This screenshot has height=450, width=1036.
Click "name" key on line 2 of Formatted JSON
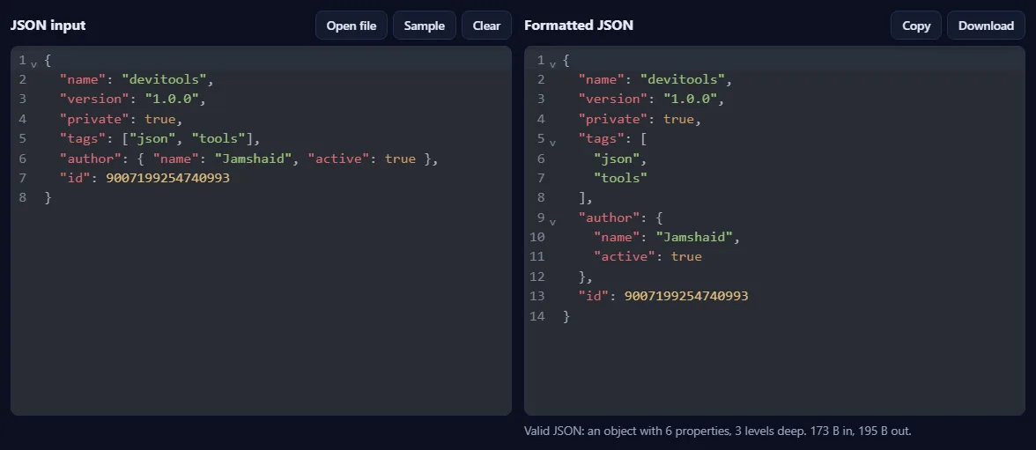[x=601, y=79]
